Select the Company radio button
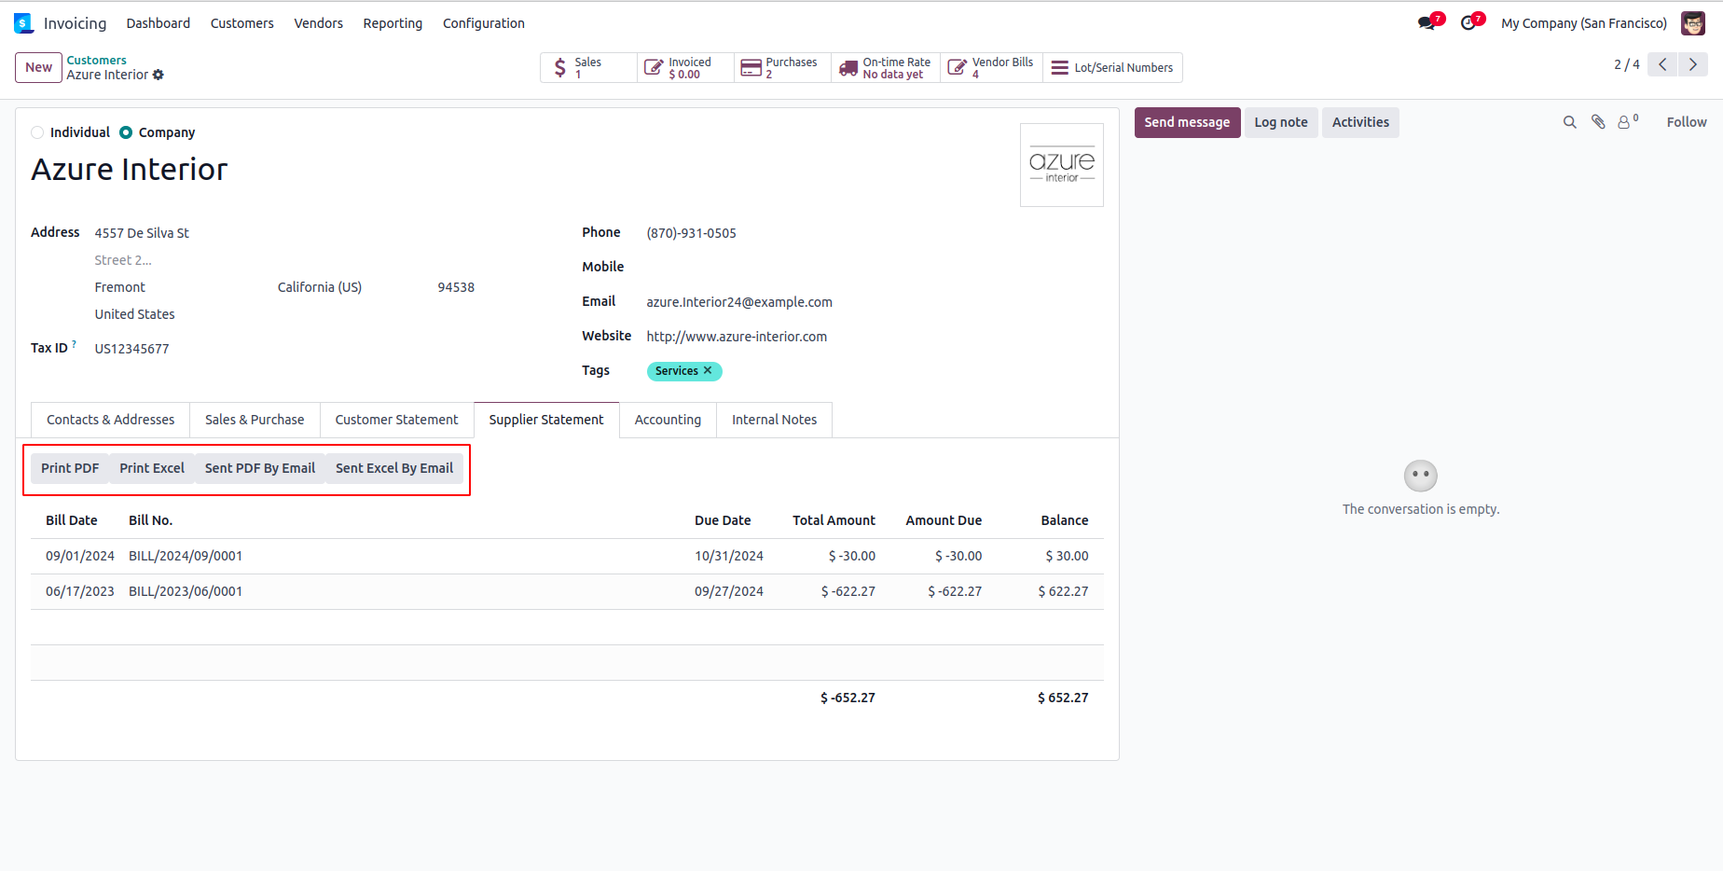The image size is (1723, 871). (126, 132)
